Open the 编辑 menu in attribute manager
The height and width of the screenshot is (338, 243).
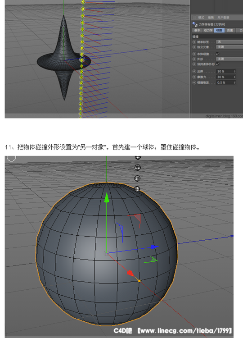[211, 18]
